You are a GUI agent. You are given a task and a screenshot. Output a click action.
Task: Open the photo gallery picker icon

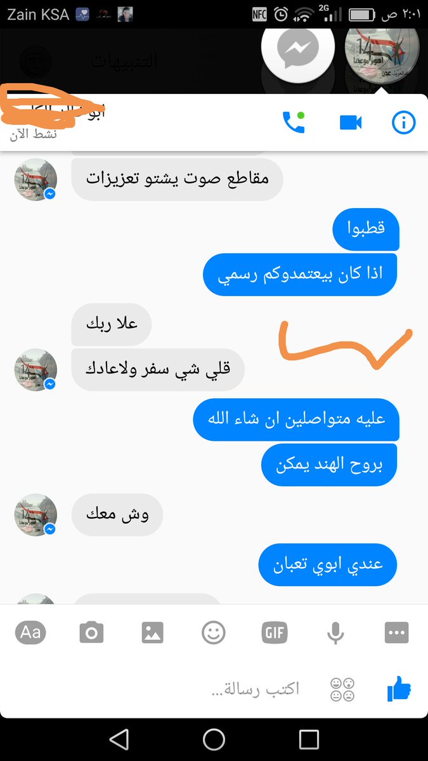(152, 632)
